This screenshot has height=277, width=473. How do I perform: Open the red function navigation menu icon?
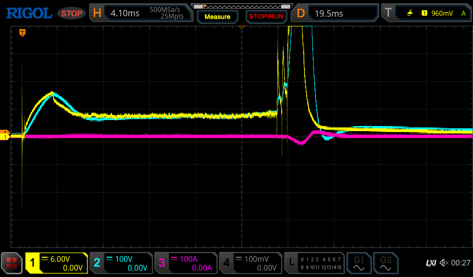(12, 263)
